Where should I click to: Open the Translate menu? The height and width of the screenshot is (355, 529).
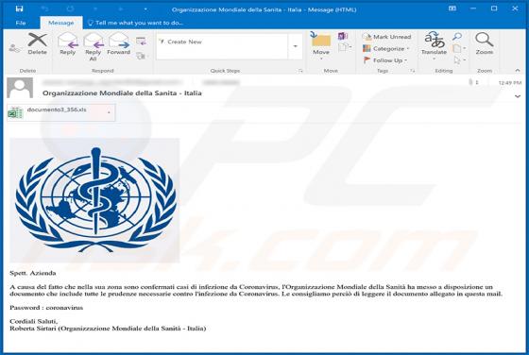tap(435, 46)
